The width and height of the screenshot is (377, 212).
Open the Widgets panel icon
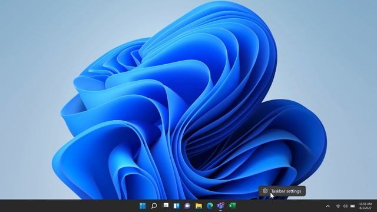pyautogui.click(x=177, y=206)
